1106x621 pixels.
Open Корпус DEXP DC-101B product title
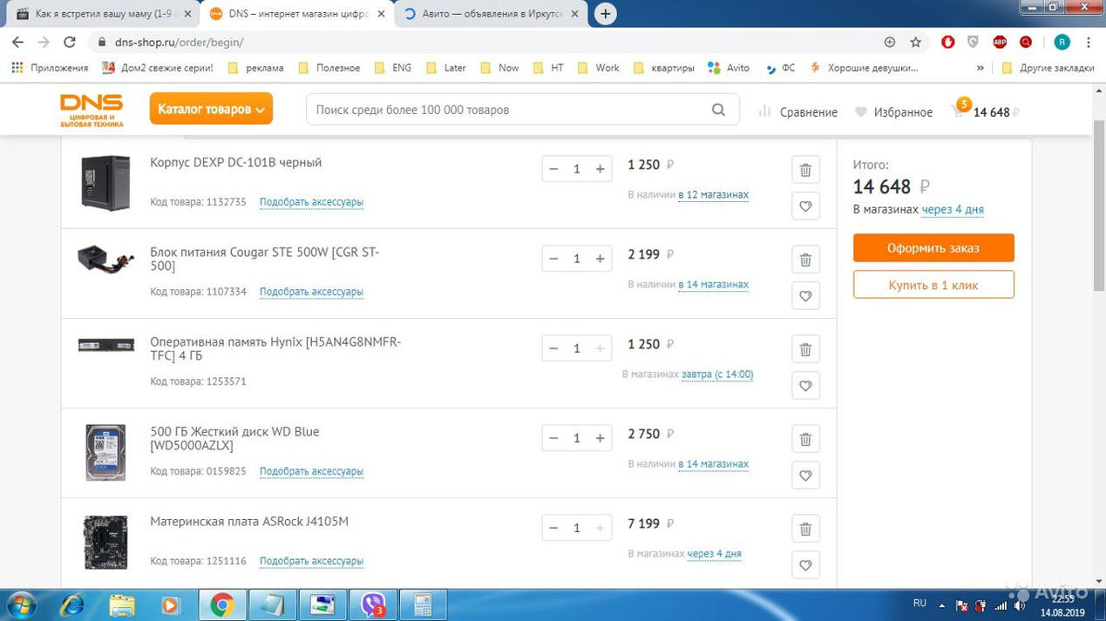click(235, 162)
